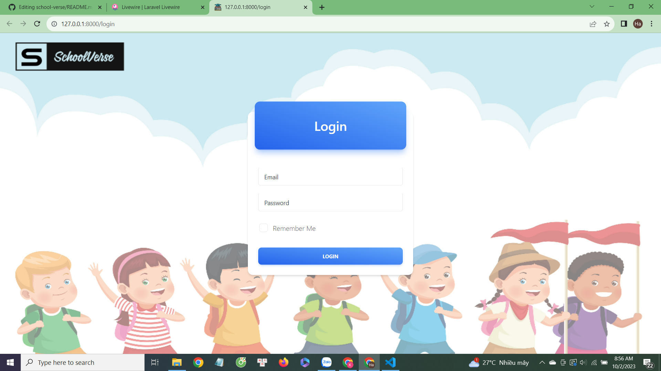Focus the Password input field
Viewport: 661px width, 371px height.
(x=330, y=203)
